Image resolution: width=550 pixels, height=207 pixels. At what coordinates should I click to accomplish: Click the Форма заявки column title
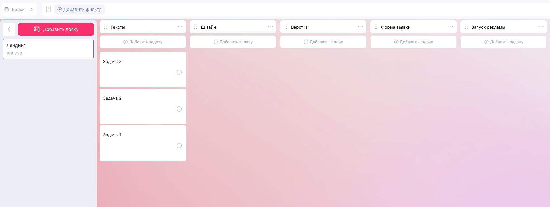pyautogui.click(x=396, y=27)
